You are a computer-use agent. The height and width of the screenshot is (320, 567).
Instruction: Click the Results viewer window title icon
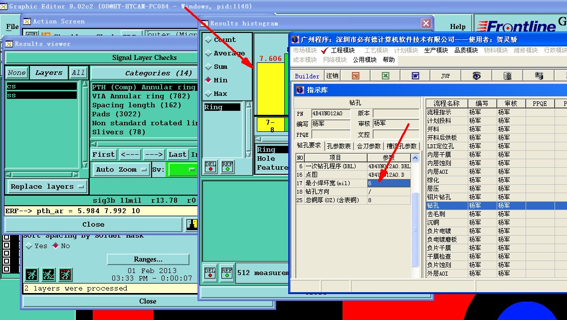[9, 44]
